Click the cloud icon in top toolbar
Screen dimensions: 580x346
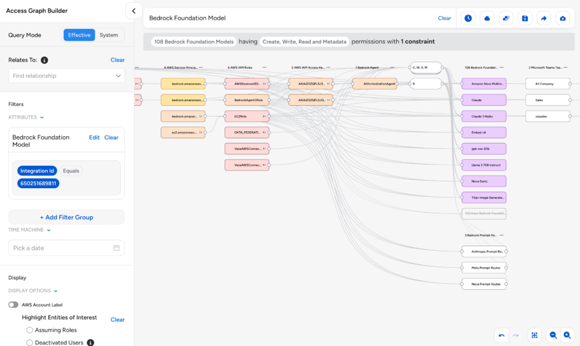pos(487,18)
